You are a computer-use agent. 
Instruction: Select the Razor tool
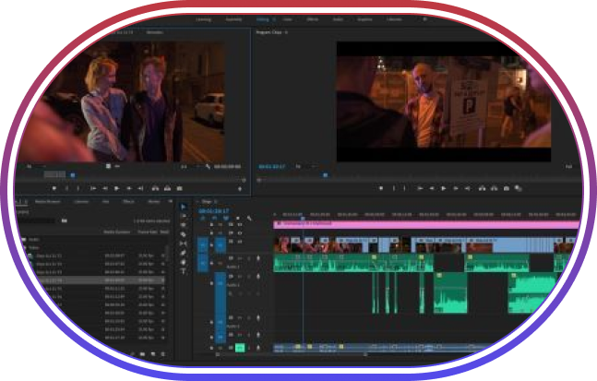[184, 234]
